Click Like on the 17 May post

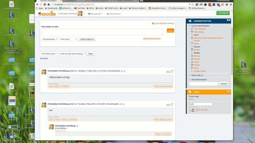pyautogui.click(x=51, y=87)
